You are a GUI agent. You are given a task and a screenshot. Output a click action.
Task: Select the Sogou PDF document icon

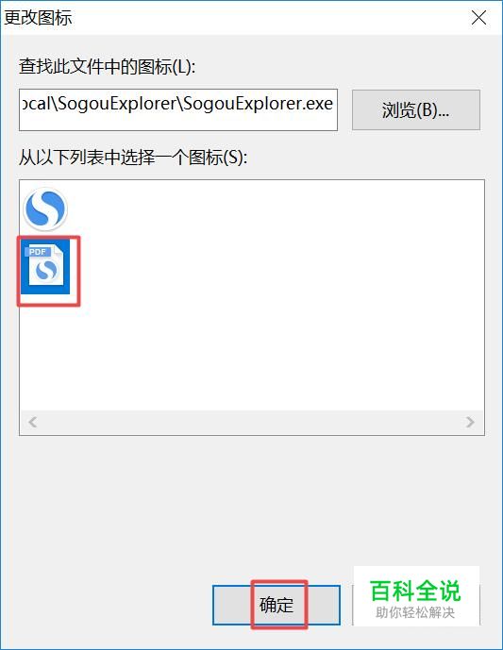45,266
